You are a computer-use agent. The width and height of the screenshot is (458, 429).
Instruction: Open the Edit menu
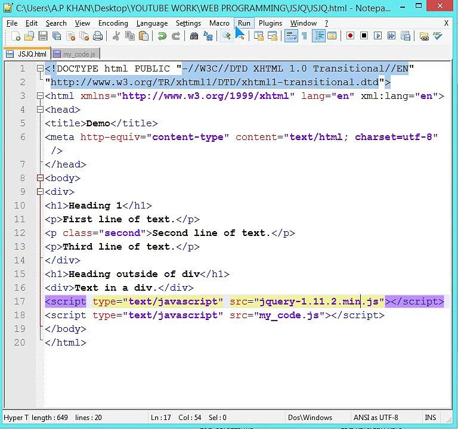[x=32, y=23]
